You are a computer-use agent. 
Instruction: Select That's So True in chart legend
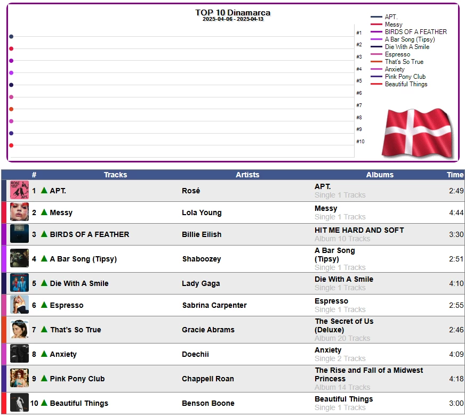click(x=404, y=62)
